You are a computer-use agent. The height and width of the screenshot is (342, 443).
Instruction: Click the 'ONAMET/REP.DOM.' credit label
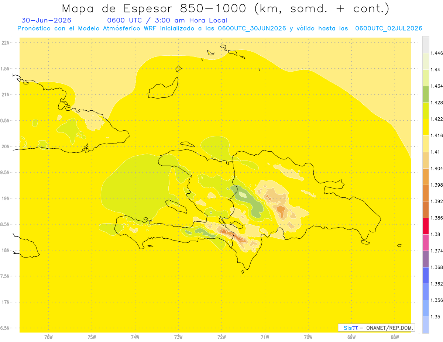390,328
